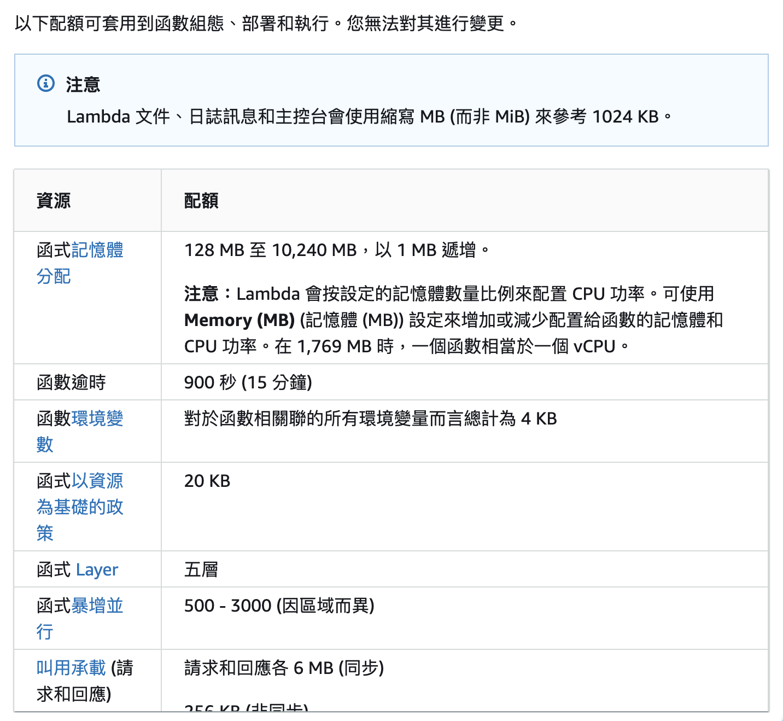Screen dimensions: 783x721
Task: Click the bold Memory (MB) text
Action: (239, 320)
